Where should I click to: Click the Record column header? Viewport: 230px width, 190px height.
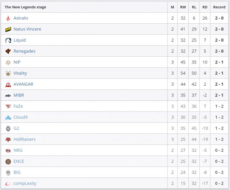219,7
